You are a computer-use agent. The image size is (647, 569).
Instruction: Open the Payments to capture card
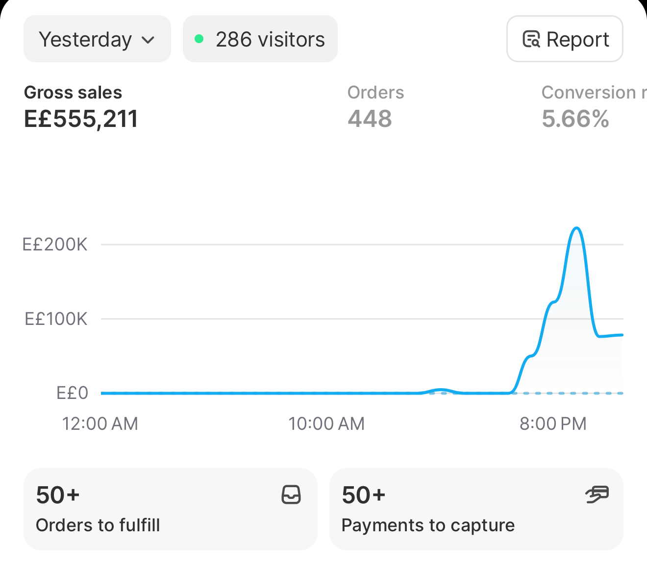tap(476, 509)
